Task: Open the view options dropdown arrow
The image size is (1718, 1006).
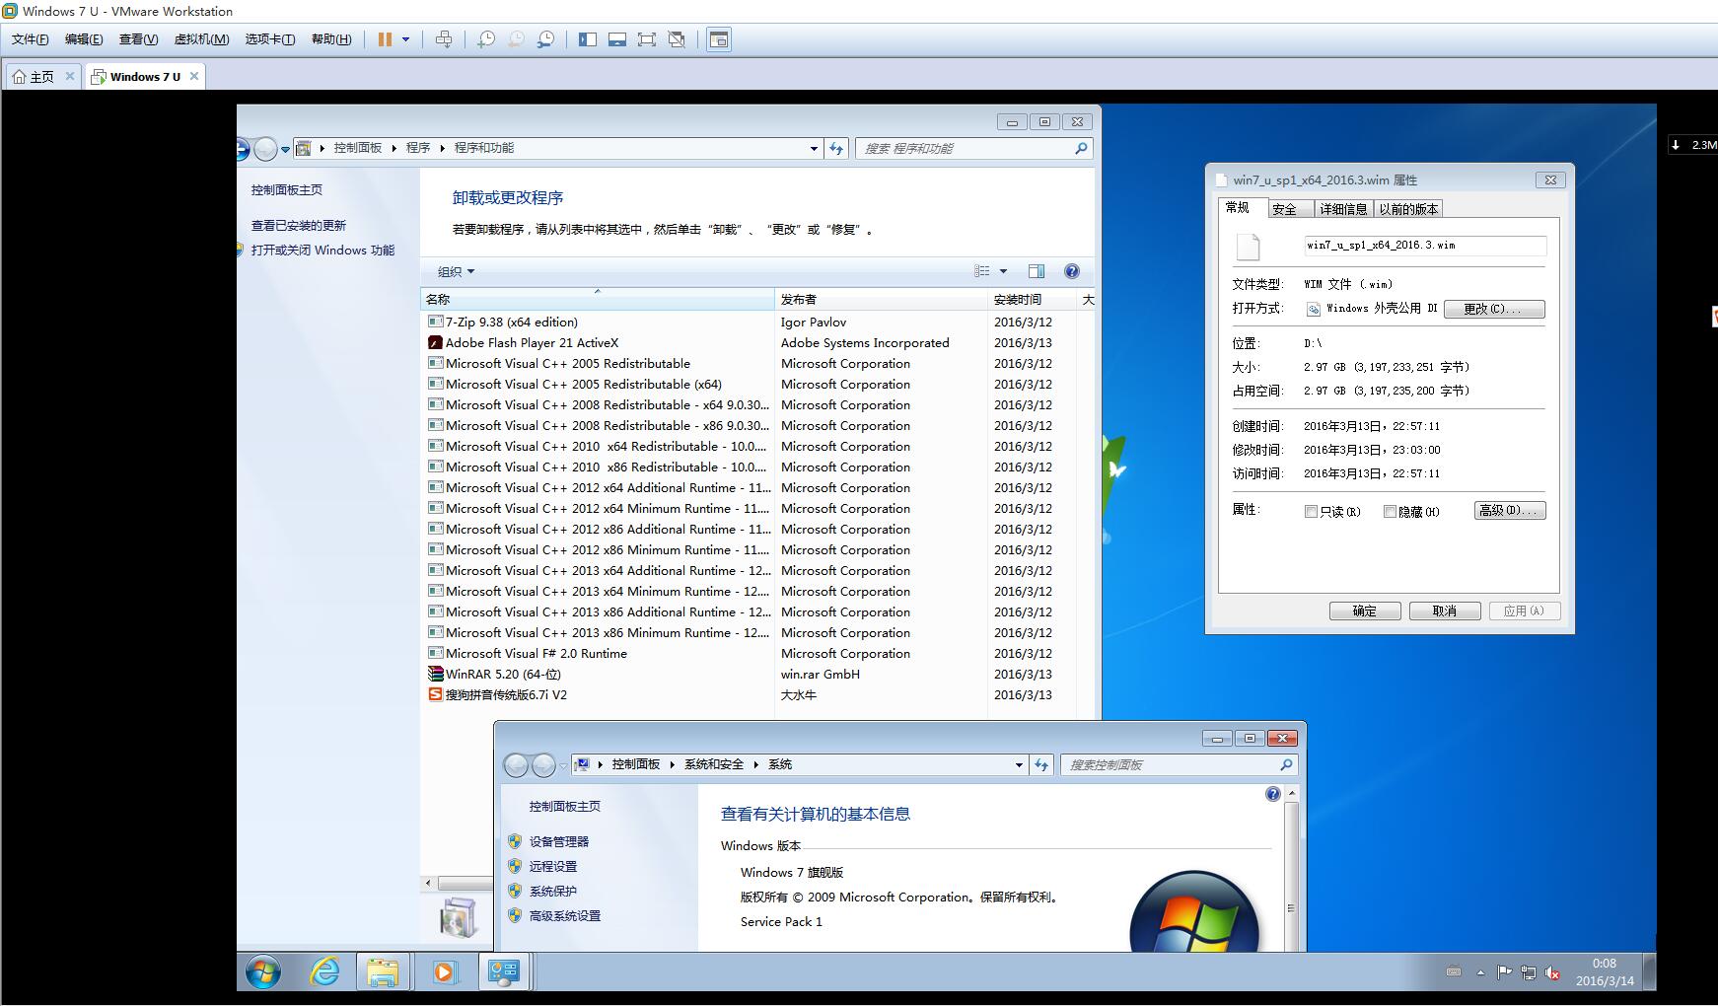Action: (1004, 271)
